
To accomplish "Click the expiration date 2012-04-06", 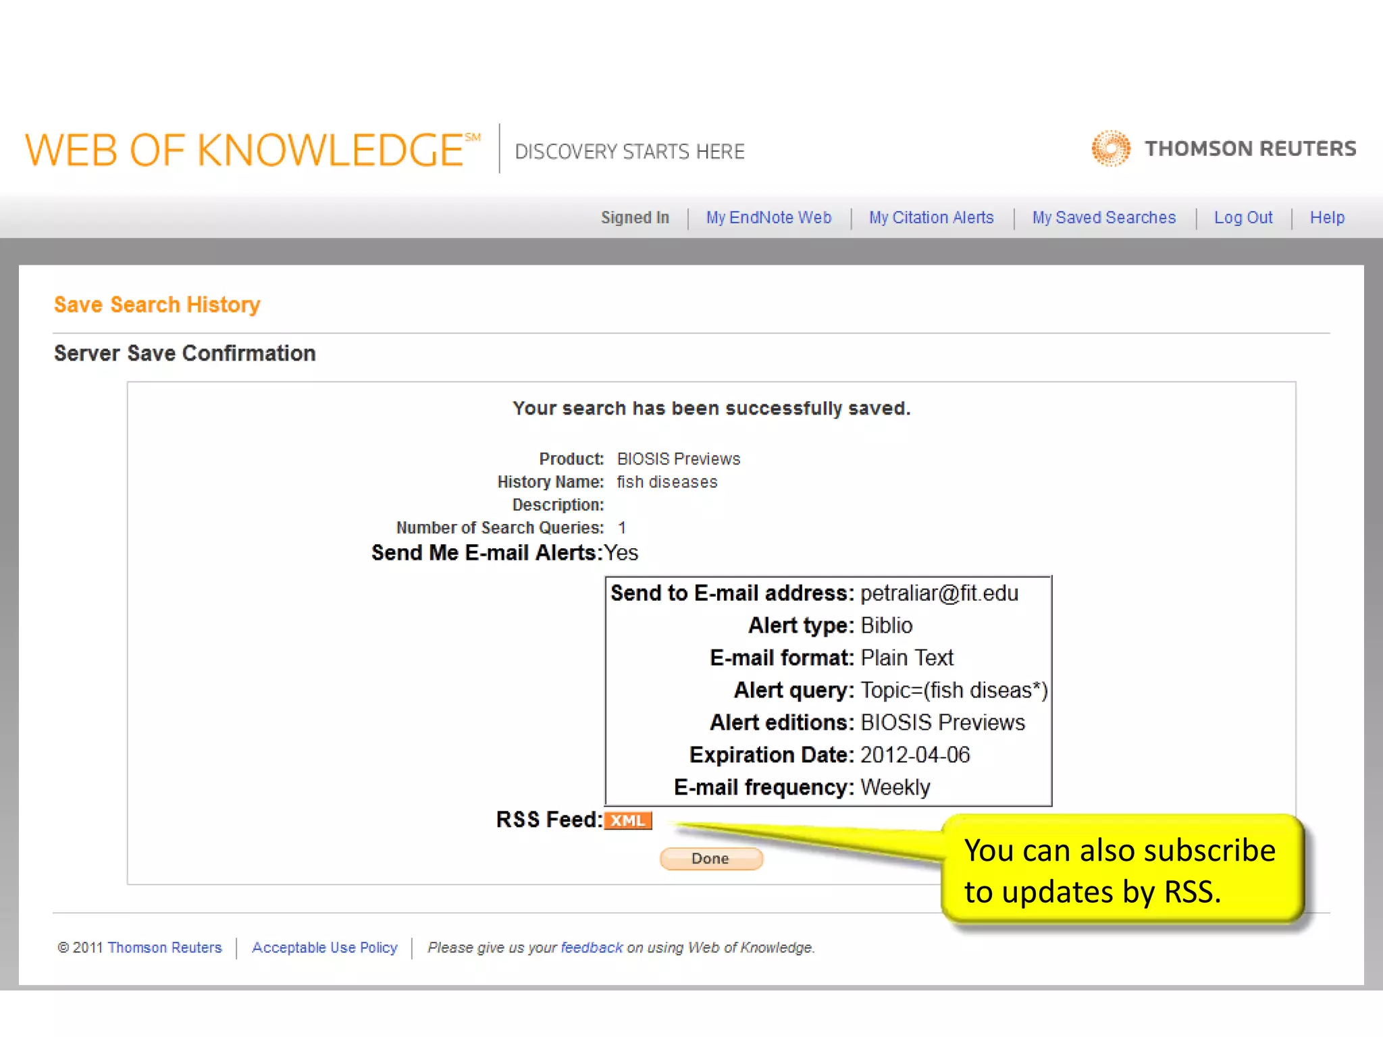I will (915, 755).
